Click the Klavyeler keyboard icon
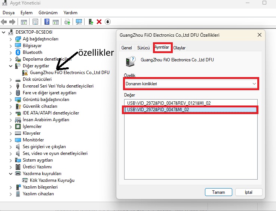Image resolution: width=276 pixels, height=211 pixels. coord(18,133)
